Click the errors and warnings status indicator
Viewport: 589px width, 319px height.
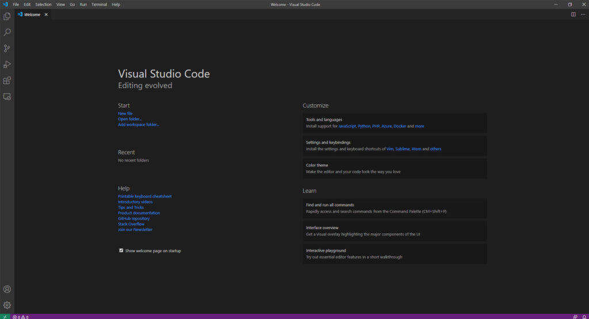[21, 317]
